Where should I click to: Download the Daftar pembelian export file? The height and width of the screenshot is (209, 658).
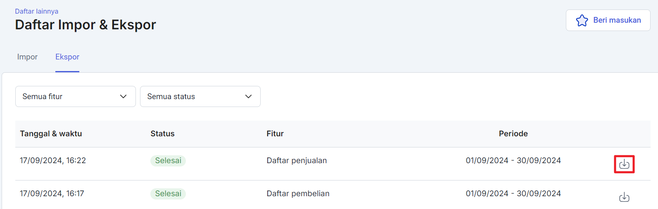[x=624, y=197]
